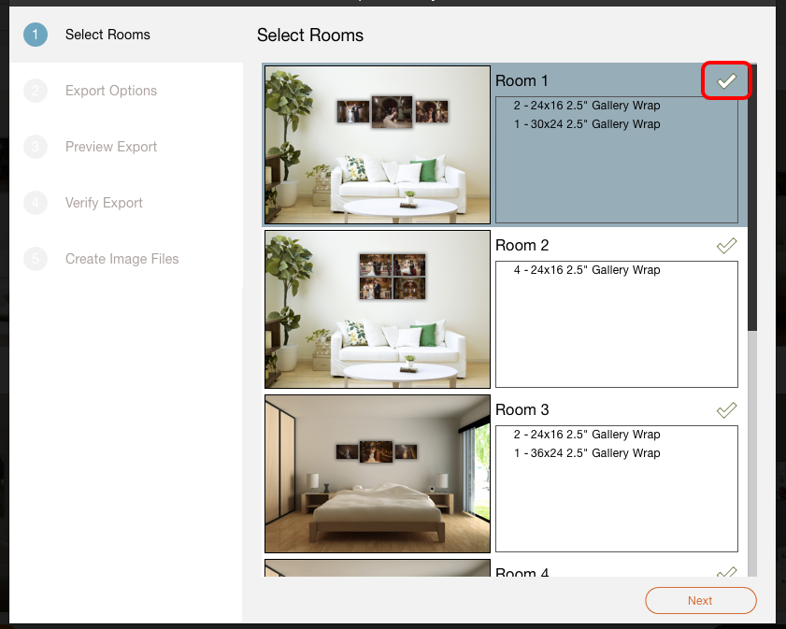The image size is (786, 629).
Task: Select '1 - 36x24 2.5" Gallery Wrap' in Room 3
Action: coord(587,453)
